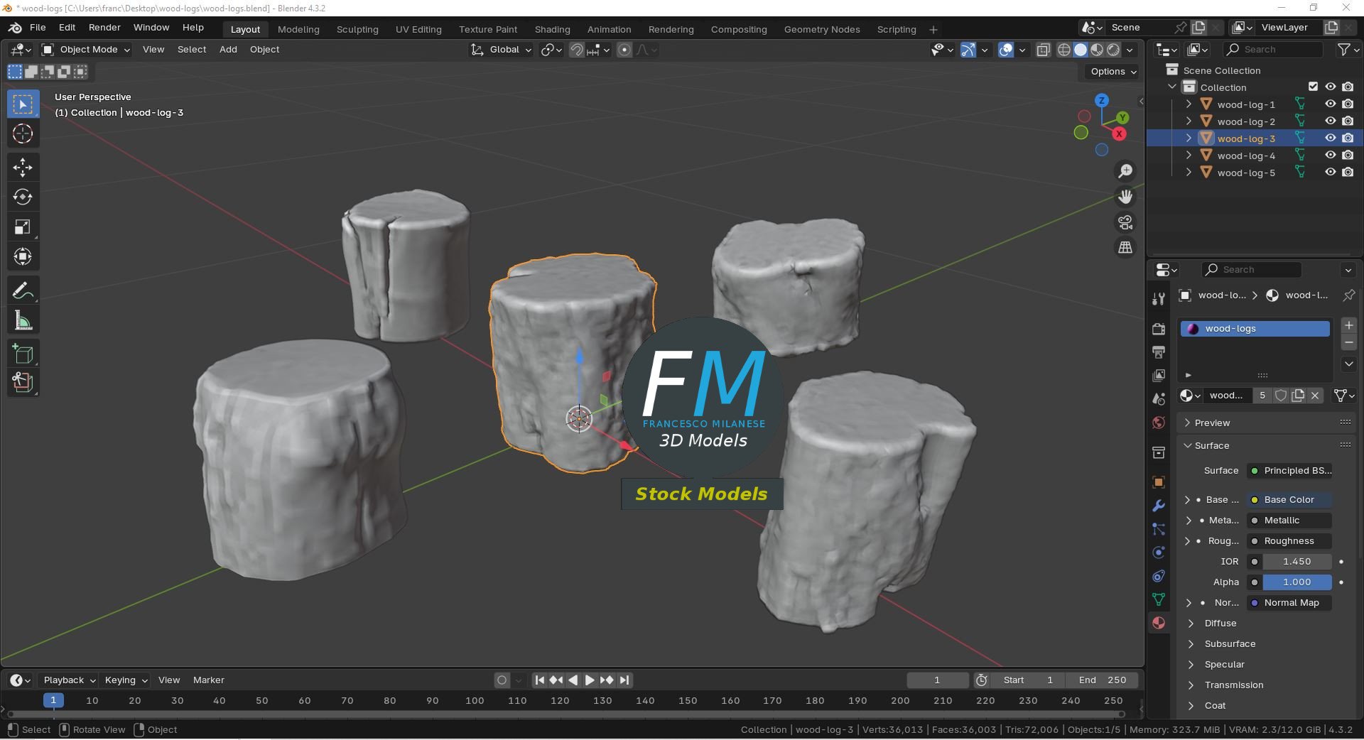This screenshot has width=1364, height=740.
Task: Open the Material properties tab
Action: 1159,623
